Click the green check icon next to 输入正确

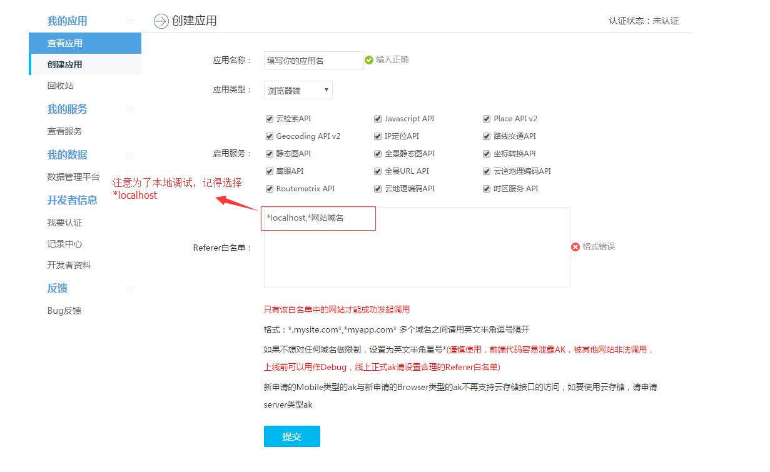point(369,60)
